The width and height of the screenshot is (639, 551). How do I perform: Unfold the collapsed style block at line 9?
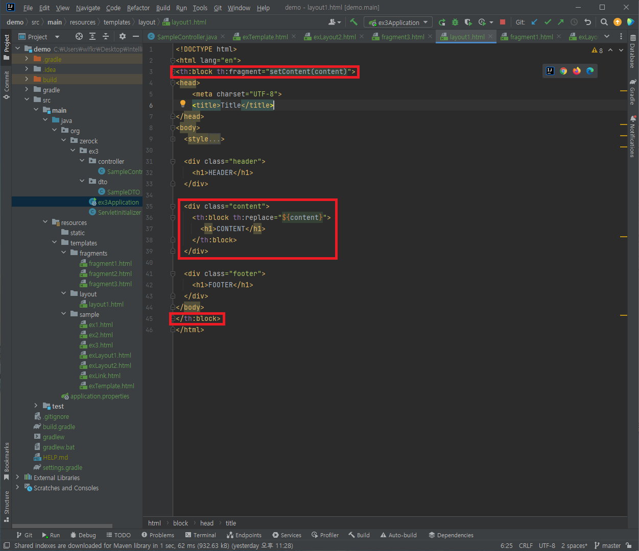tap(173, 139)
